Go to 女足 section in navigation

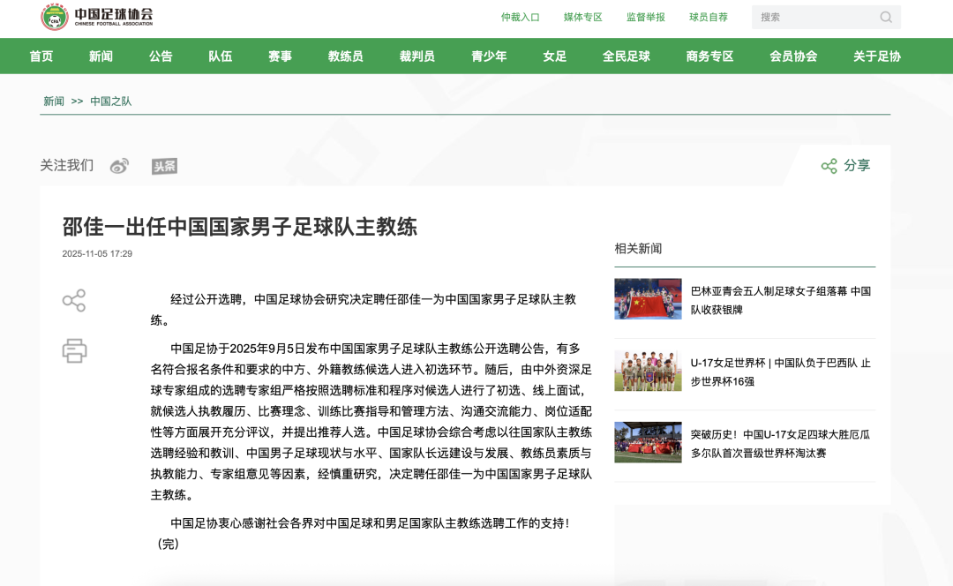554,56
